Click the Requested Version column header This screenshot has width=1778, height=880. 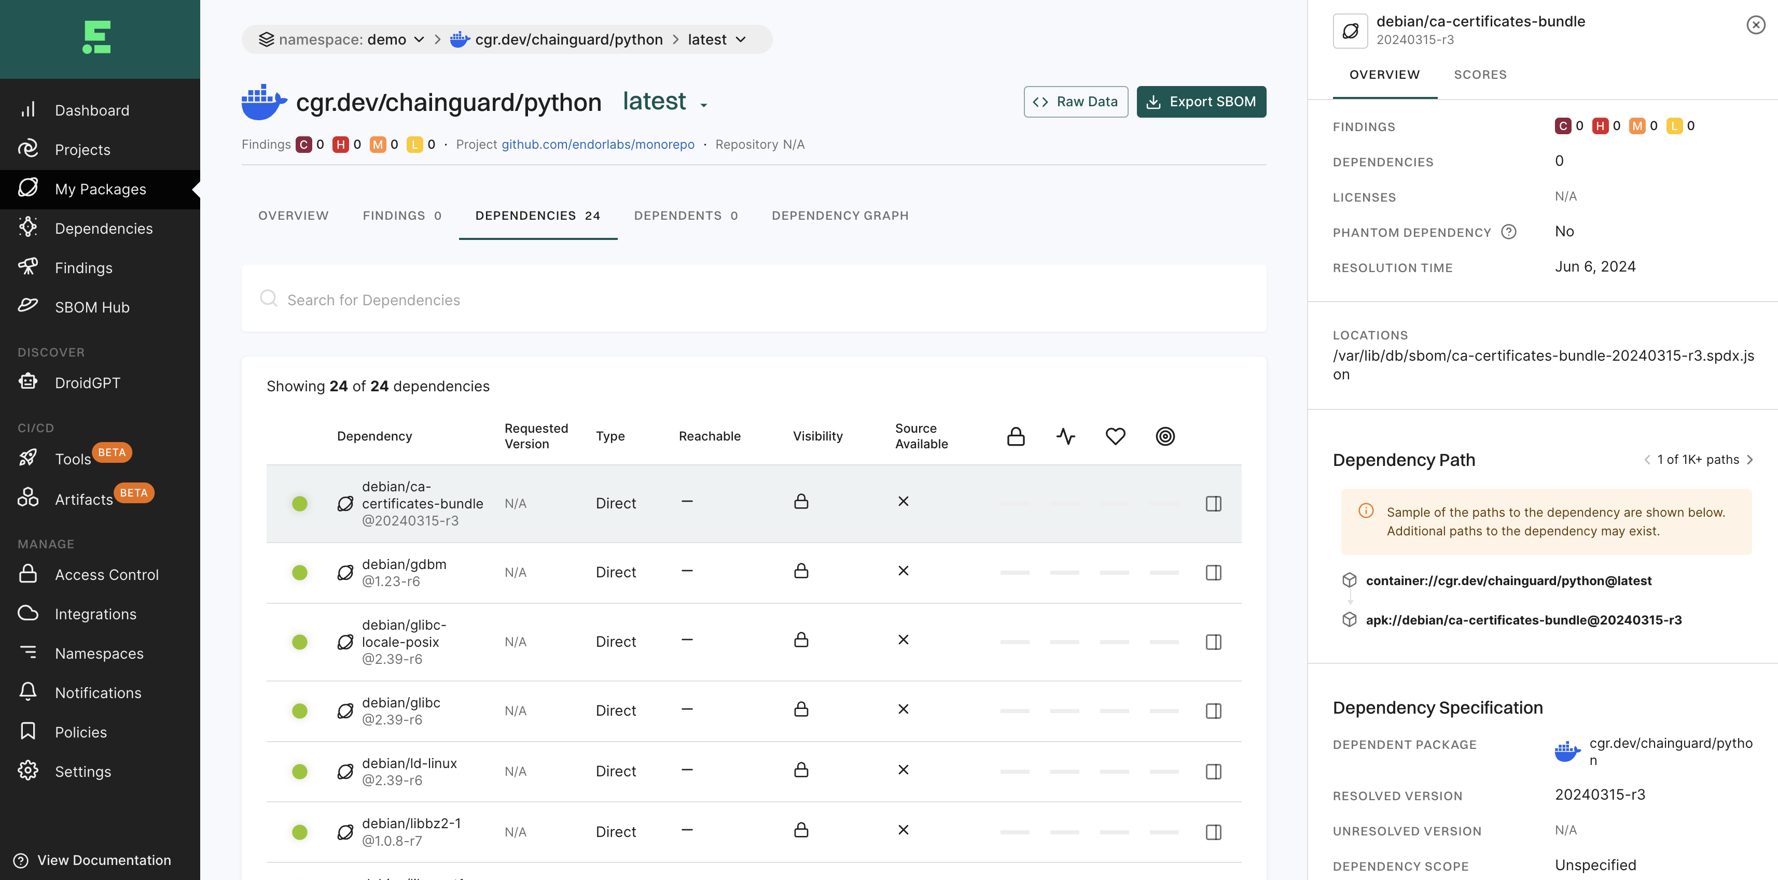click(536, 436)
